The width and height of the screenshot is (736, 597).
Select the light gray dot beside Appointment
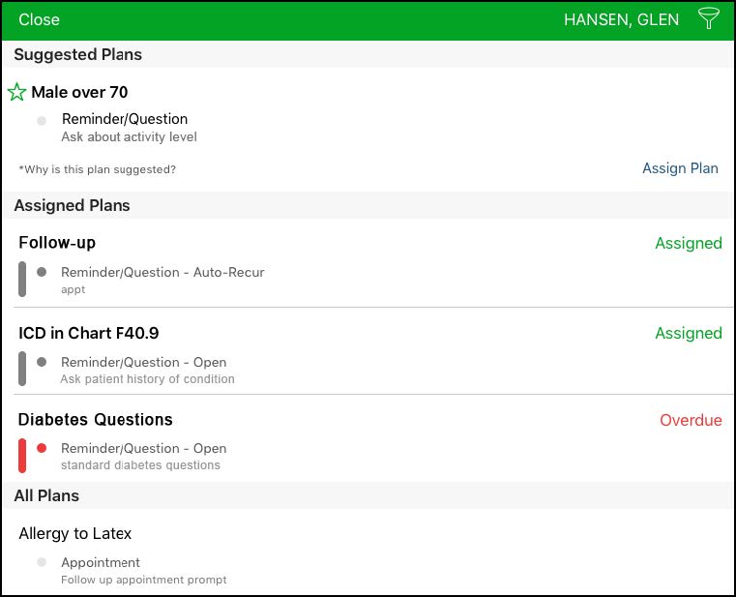tap(42, 562)
